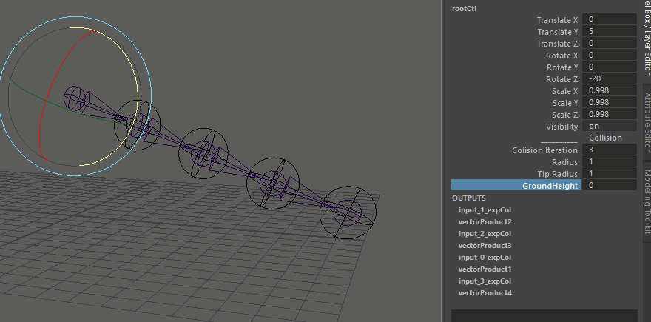Screen dimensions: 651x322
Task: Select the Translate Y value field
Action: (x=609, y=32)
